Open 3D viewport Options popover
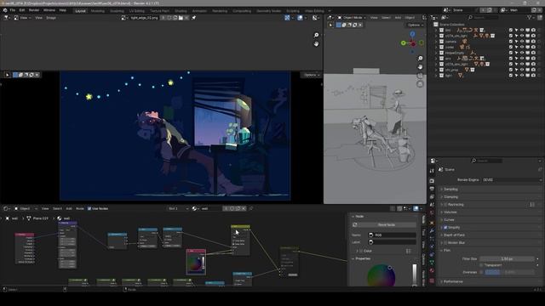 point(415,25)
